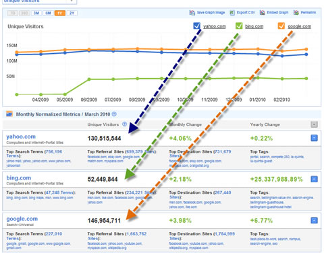The image size is (324, 261).
Task: Click the Embed Graph icon
Action: pyautogui.click(x=262, y=13)
